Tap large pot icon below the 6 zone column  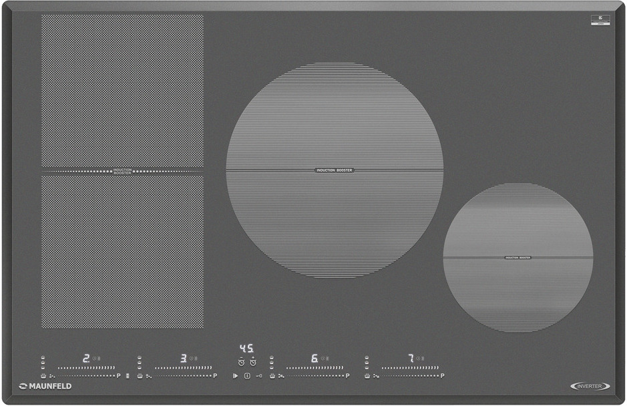click(272, 376)
